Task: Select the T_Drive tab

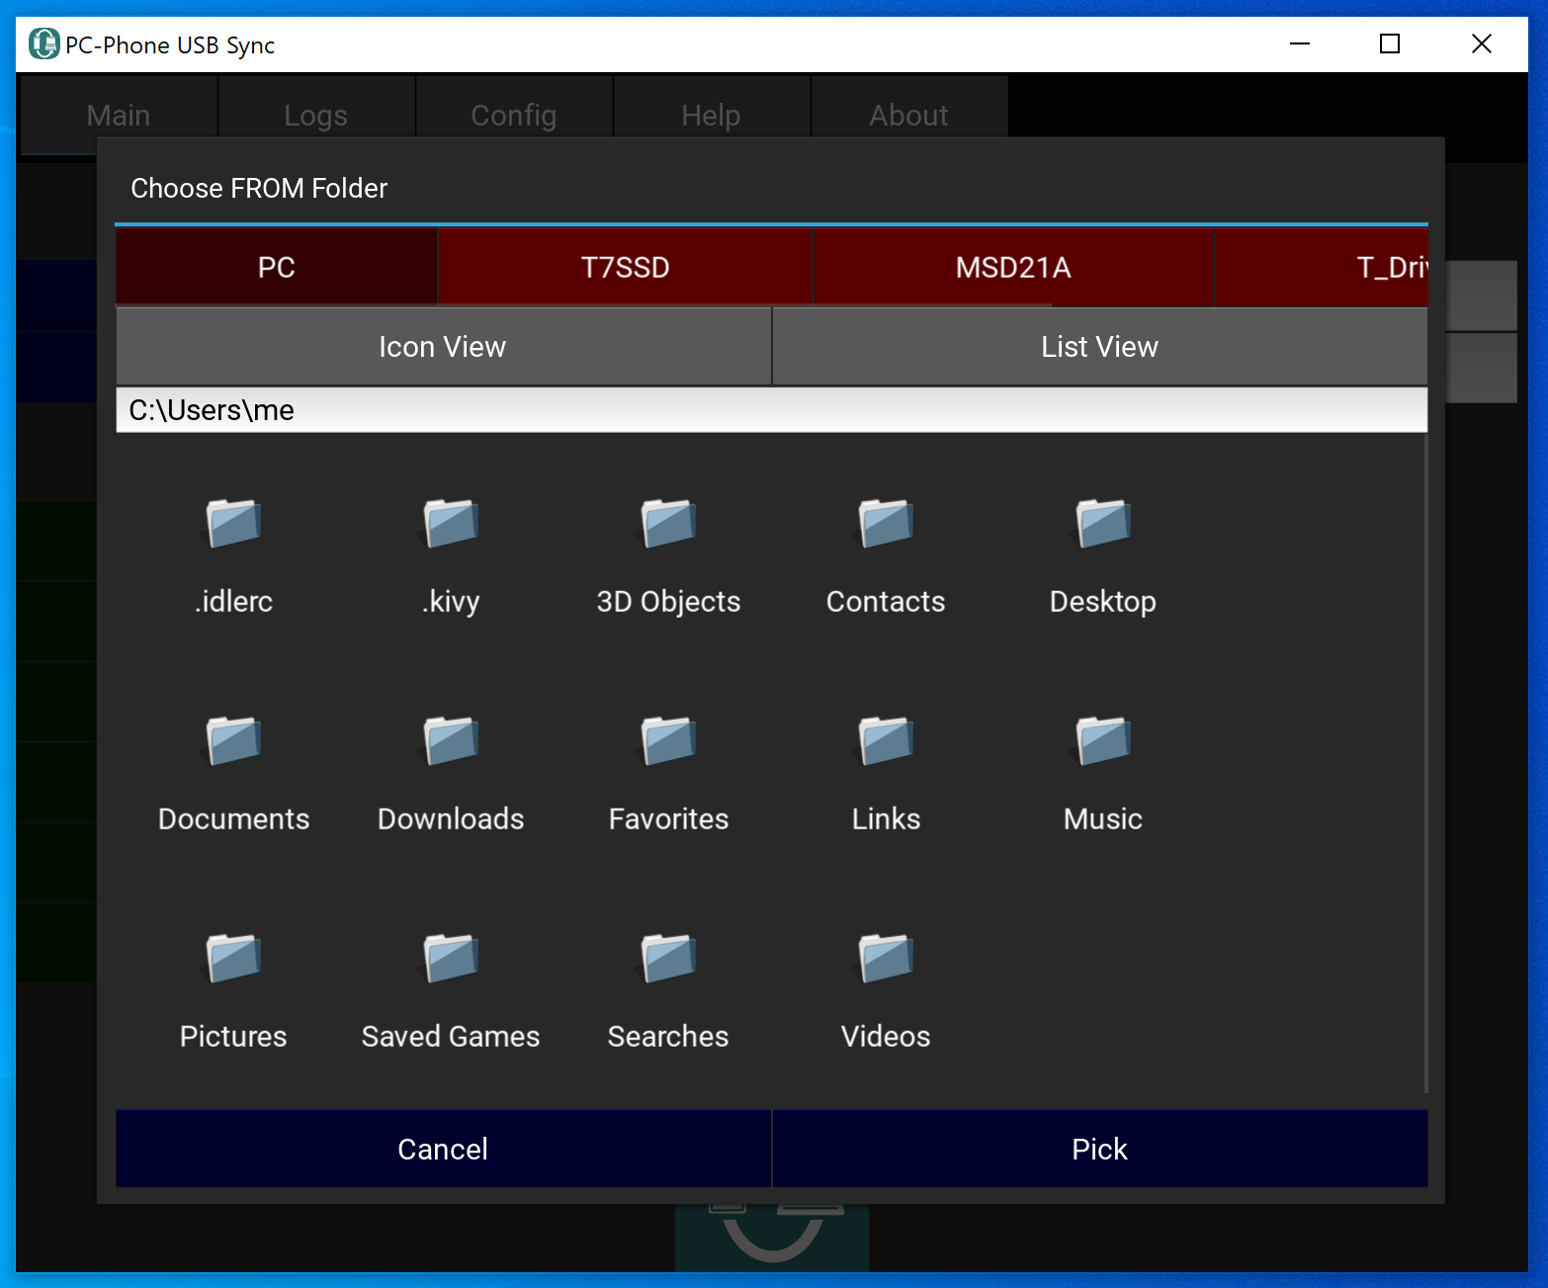Action: pyautogui.click(x=1322, y=267)
